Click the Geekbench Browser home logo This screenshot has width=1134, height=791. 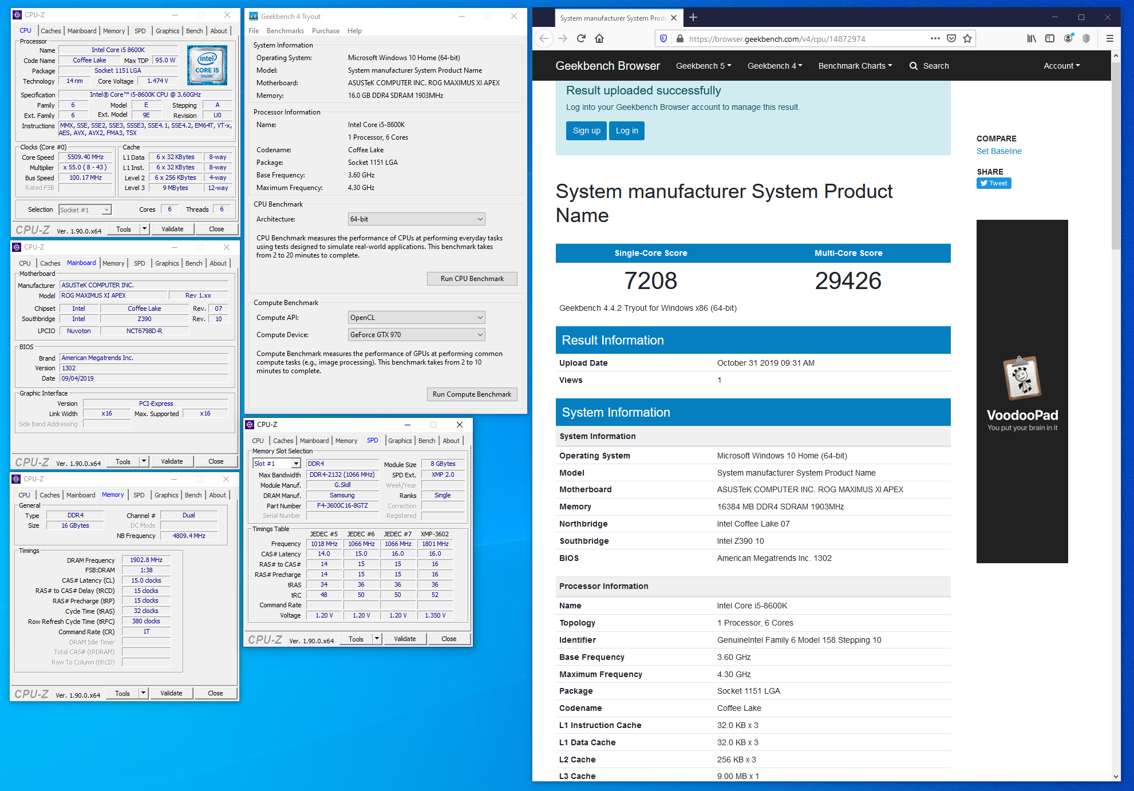608,66
